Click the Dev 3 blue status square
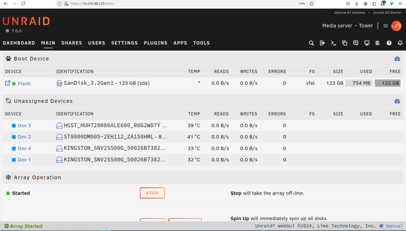This screenshot has height=231, width=406. tap(14, 126)
